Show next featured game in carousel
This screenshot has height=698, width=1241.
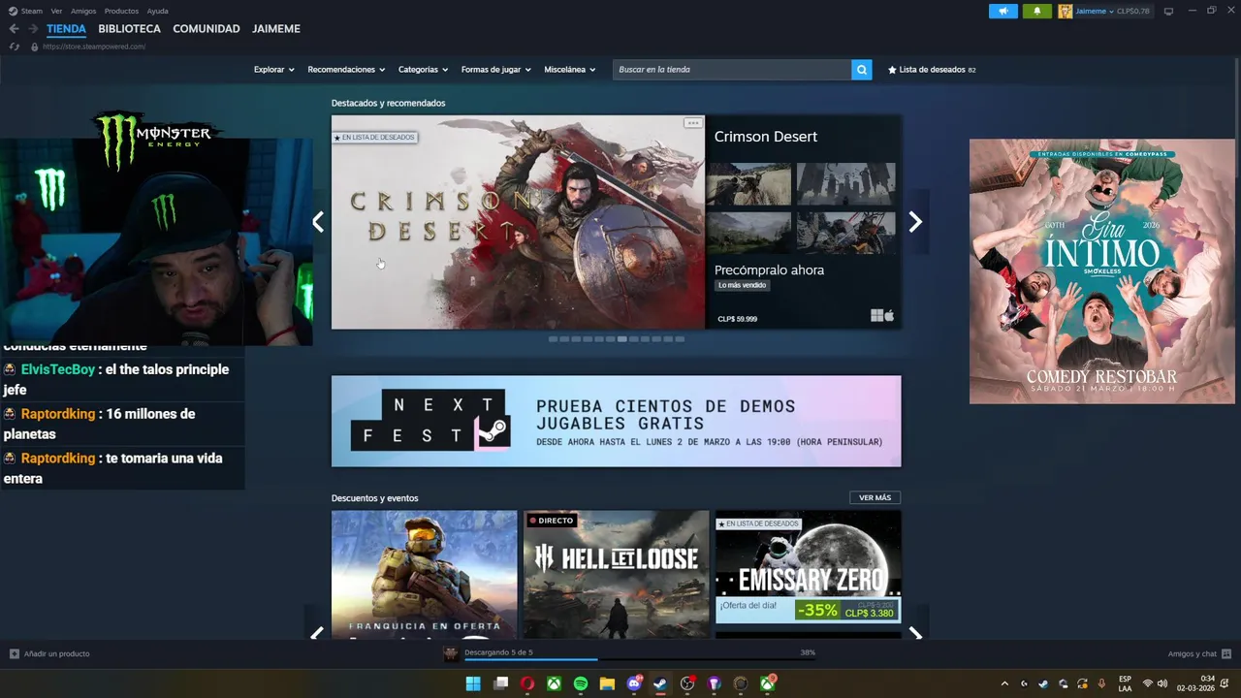[914, 222]
